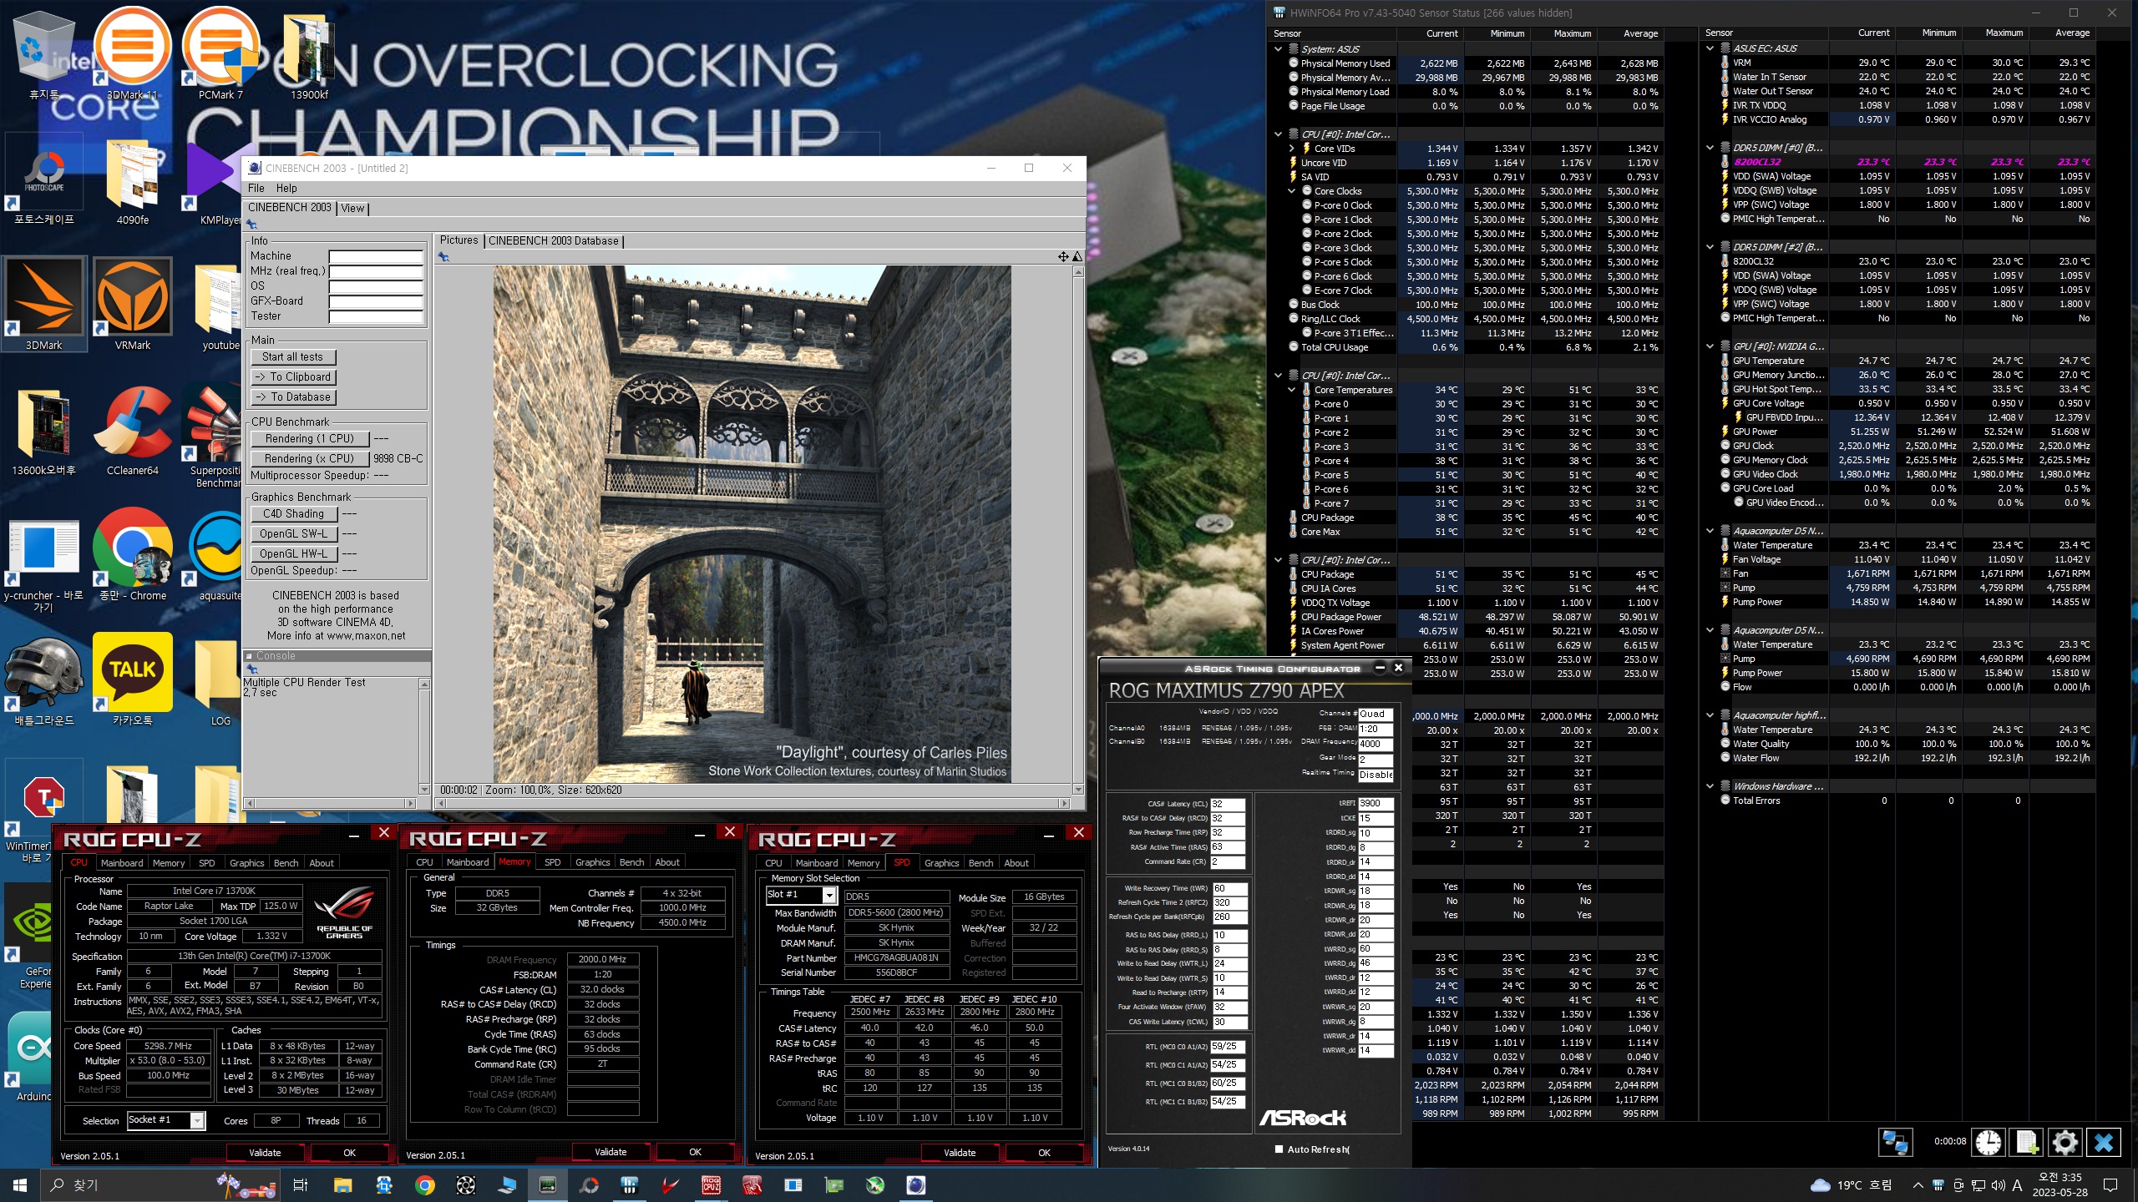Screen dimensions: 2138x1202
Task: Open Cinebench Help menu
Action: coord(286,189)
